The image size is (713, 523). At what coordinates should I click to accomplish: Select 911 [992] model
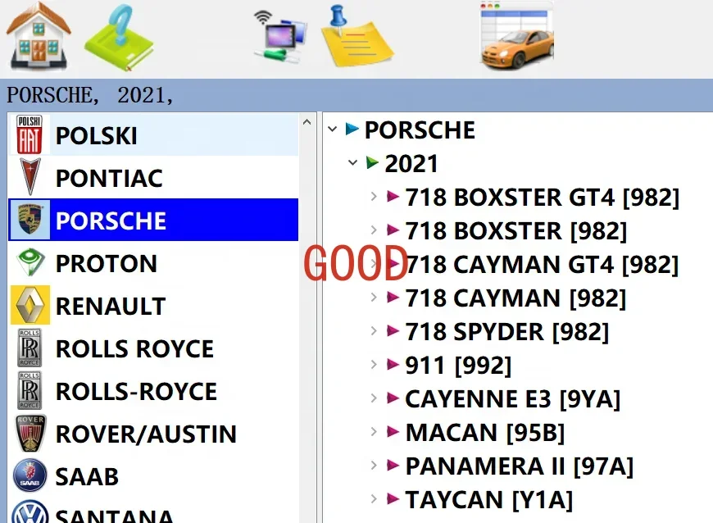tap(458, 366)
